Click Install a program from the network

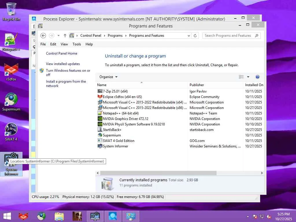[66, 84]
